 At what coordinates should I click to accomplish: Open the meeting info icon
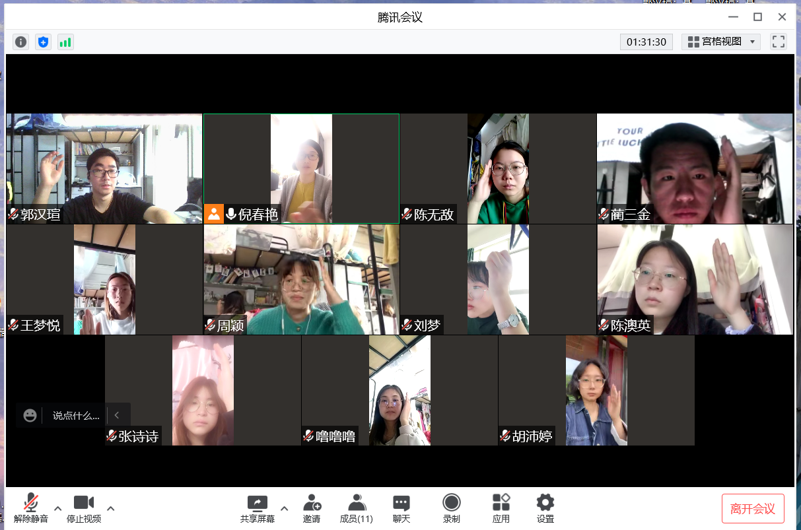click(x=21, y=42)
